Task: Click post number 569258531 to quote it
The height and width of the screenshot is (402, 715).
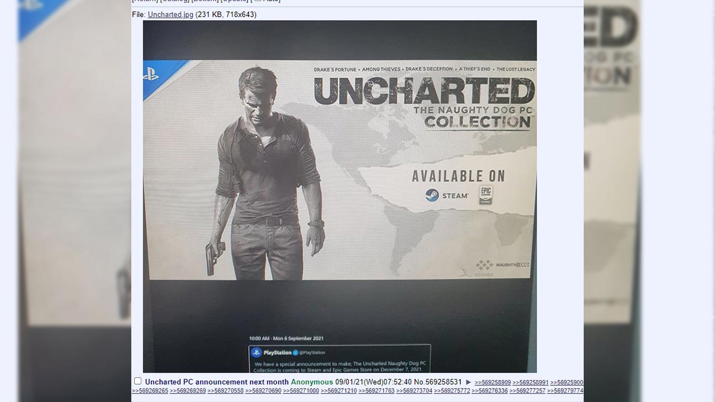Action: (x=444, y=382)
